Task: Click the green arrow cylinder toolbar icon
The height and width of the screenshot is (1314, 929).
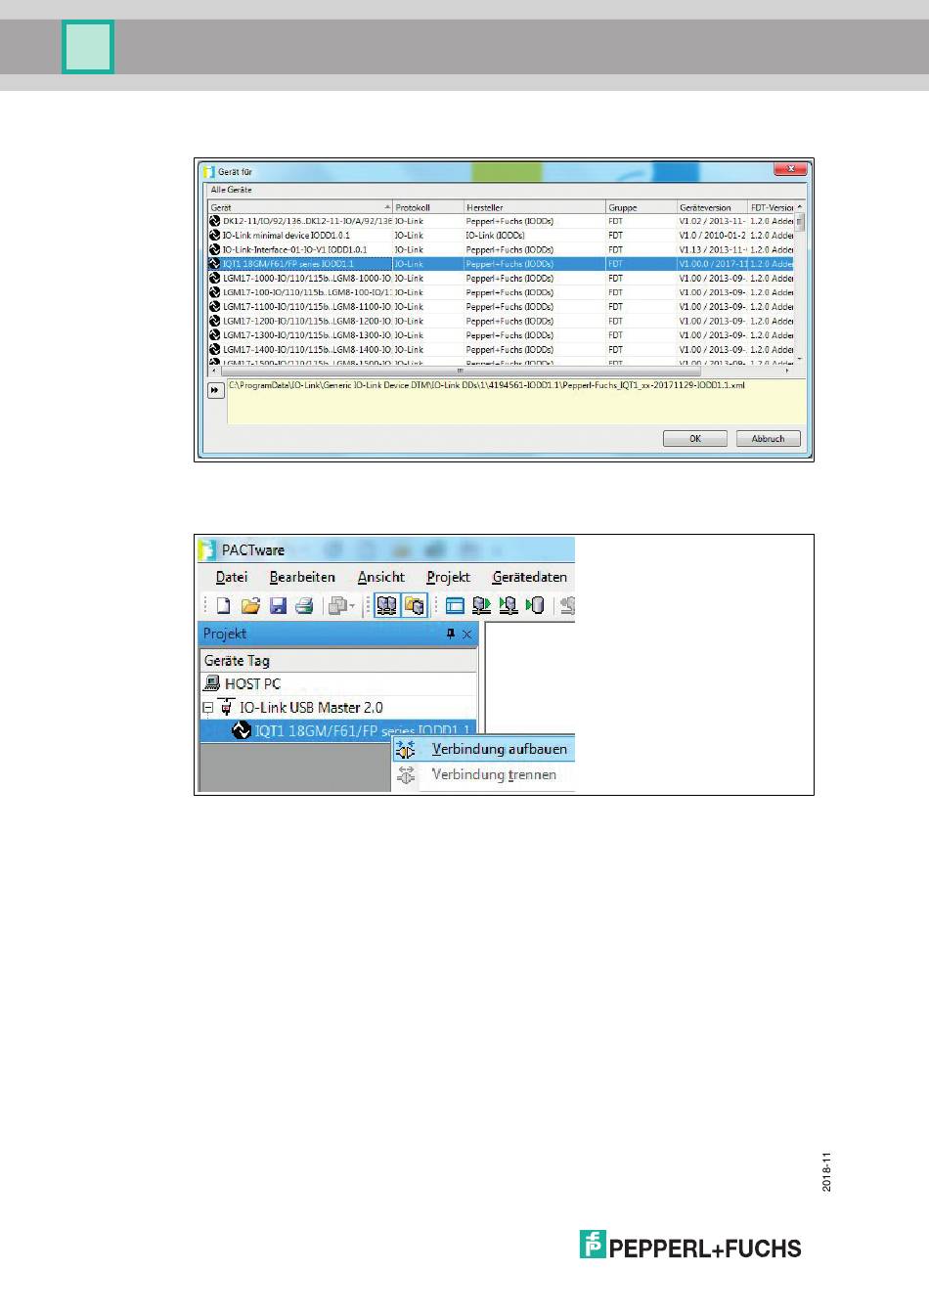Action: pyautogui.click(x=535, y=606)
